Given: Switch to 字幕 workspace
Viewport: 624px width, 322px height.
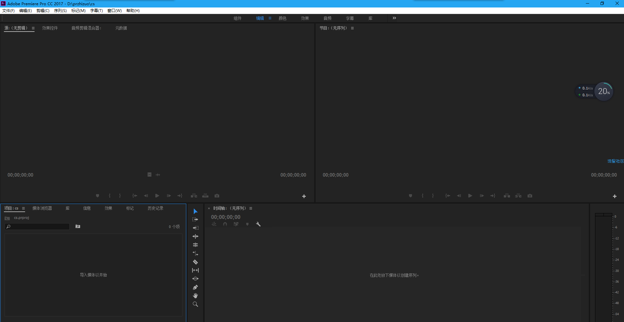Looking at the screenshot, I should click(x=350, y=18).
